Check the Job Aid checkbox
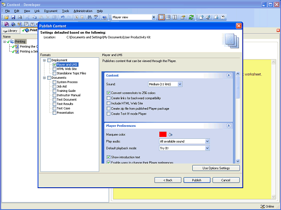Screen dimensions: 281x210 (x=54, y=87)
